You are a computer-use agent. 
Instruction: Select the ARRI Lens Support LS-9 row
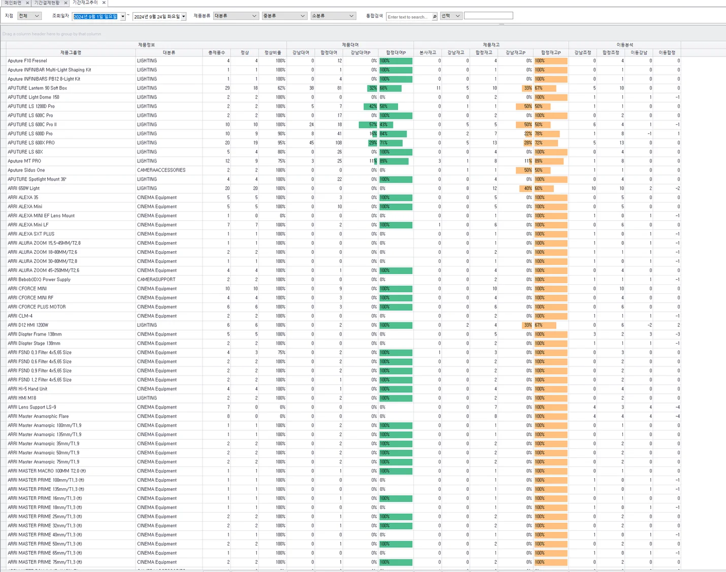(x=32, y=408)
